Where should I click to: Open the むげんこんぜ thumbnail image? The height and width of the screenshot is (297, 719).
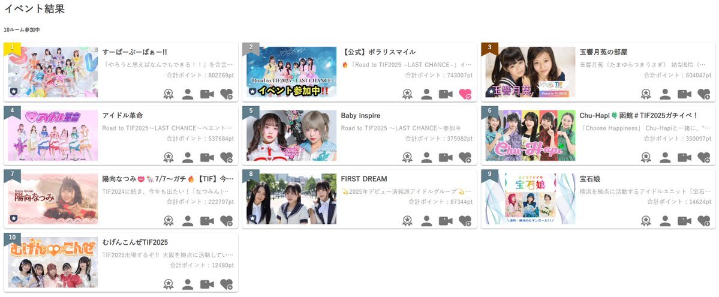(x=53, y=262)
